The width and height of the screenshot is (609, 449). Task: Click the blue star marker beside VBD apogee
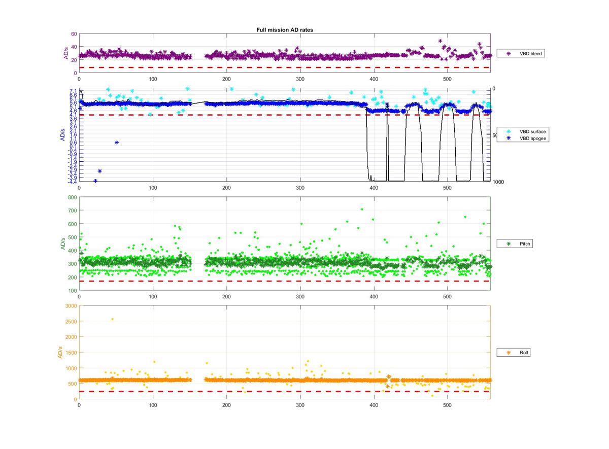tap(509, 138)
